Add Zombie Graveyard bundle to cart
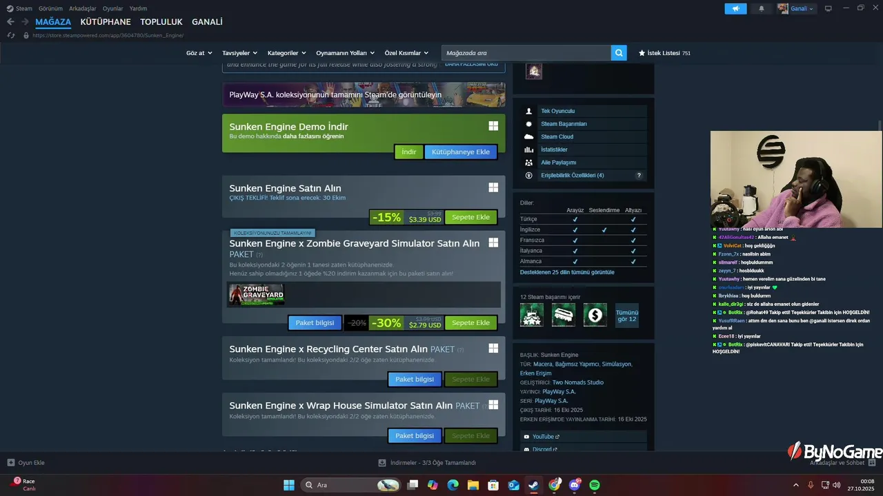 coord(470,322)
